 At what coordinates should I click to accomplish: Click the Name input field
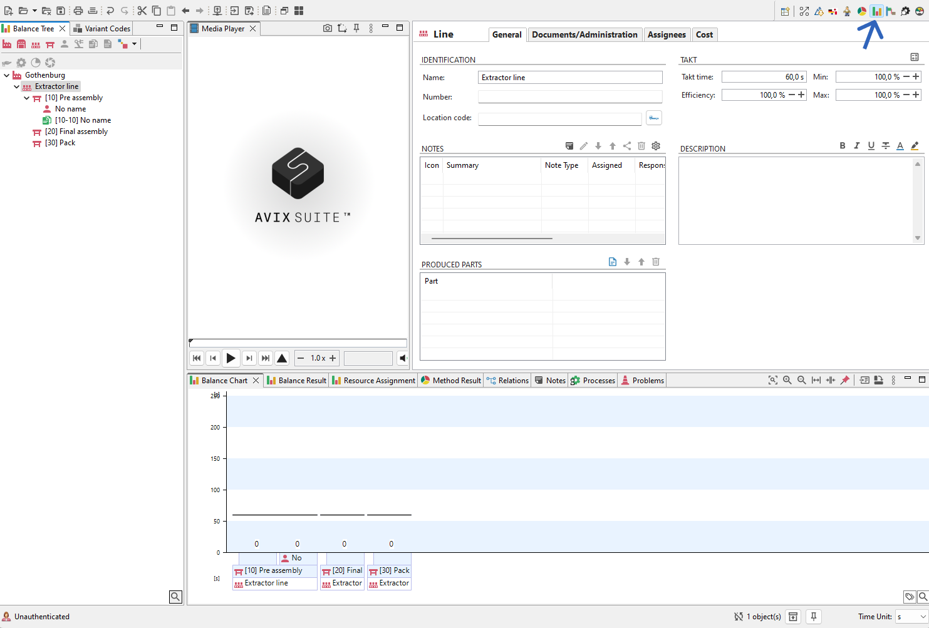point(570,78)
